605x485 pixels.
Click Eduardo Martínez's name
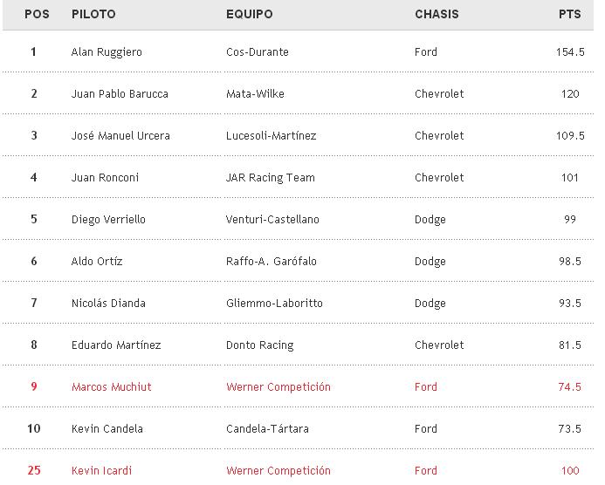coord(116,345)
